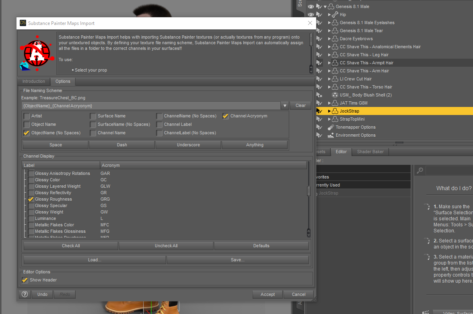
Task: Click the Substance Painter Maps Import red globe logo
Action: point(37,54)
